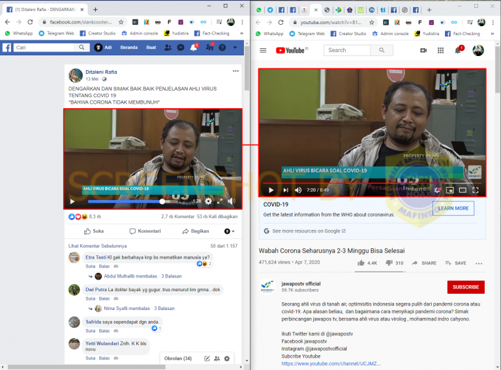Screen dimensions: 501x370
Task: Open Facebook notifications bell
Action: click(x=194, y=48)
